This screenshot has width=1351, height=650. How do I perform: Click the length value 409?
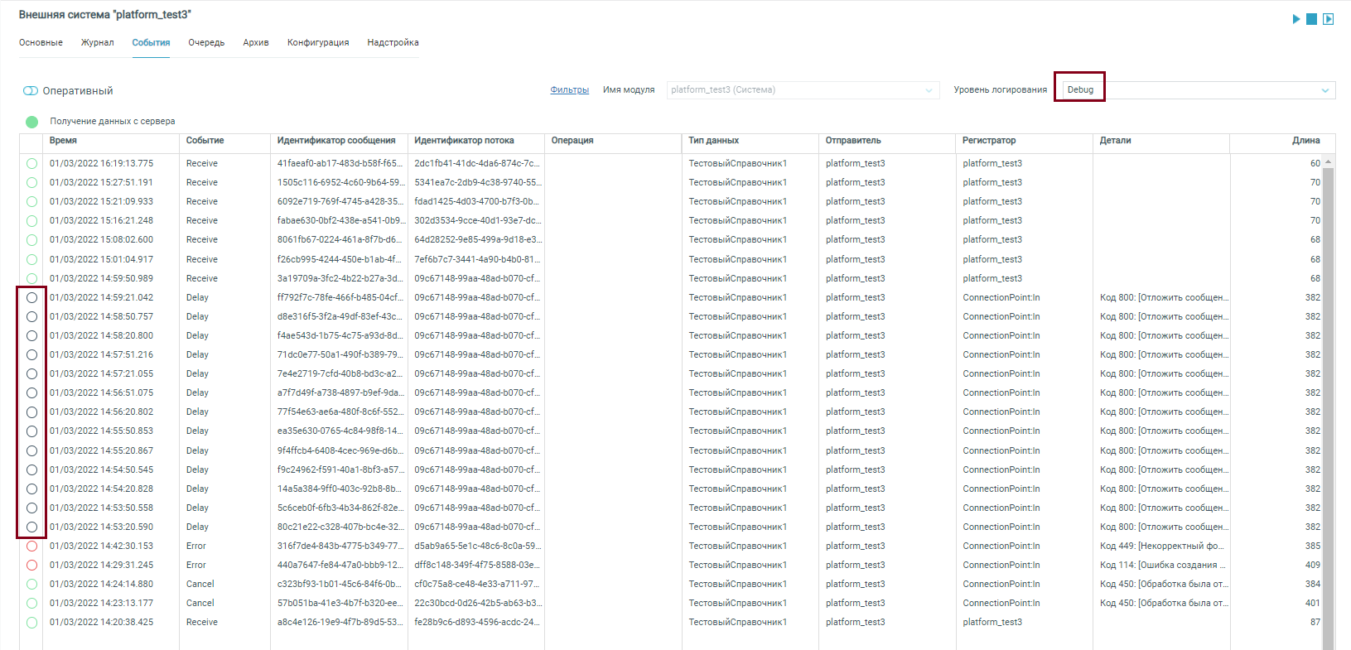1313,566
